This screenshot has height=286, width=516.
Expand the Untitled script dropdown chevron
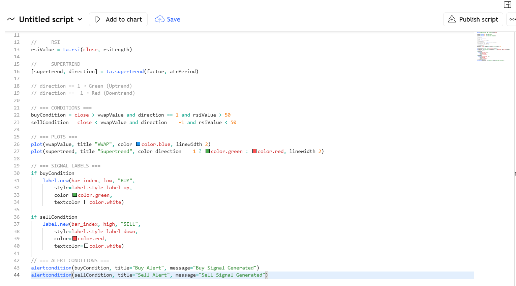click(x=80, y=20)
